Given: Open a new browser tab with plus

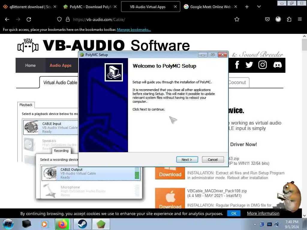Looking at the screenshot, I should (247, 7).
